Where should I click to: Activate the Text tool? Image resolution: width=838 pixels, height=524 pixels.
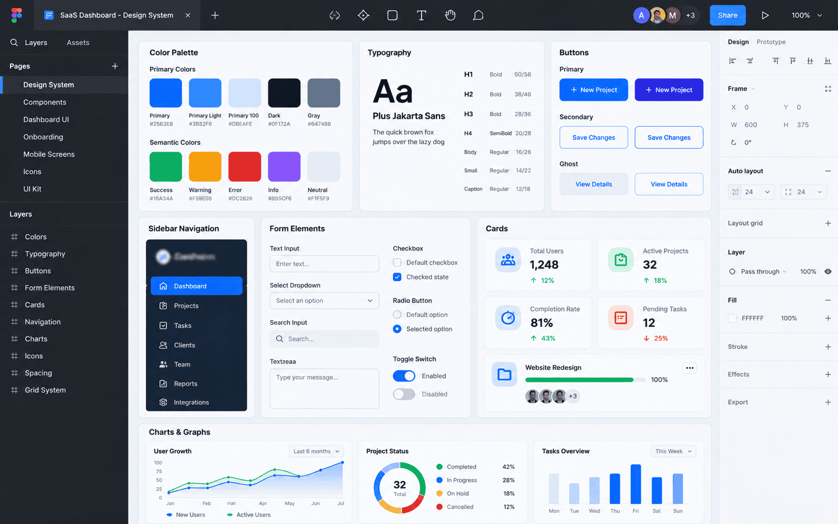tap(421, 15)
